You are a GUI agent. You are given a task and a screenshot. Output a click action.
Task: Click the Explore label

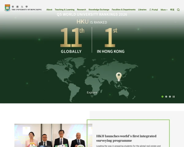(92, 92)
